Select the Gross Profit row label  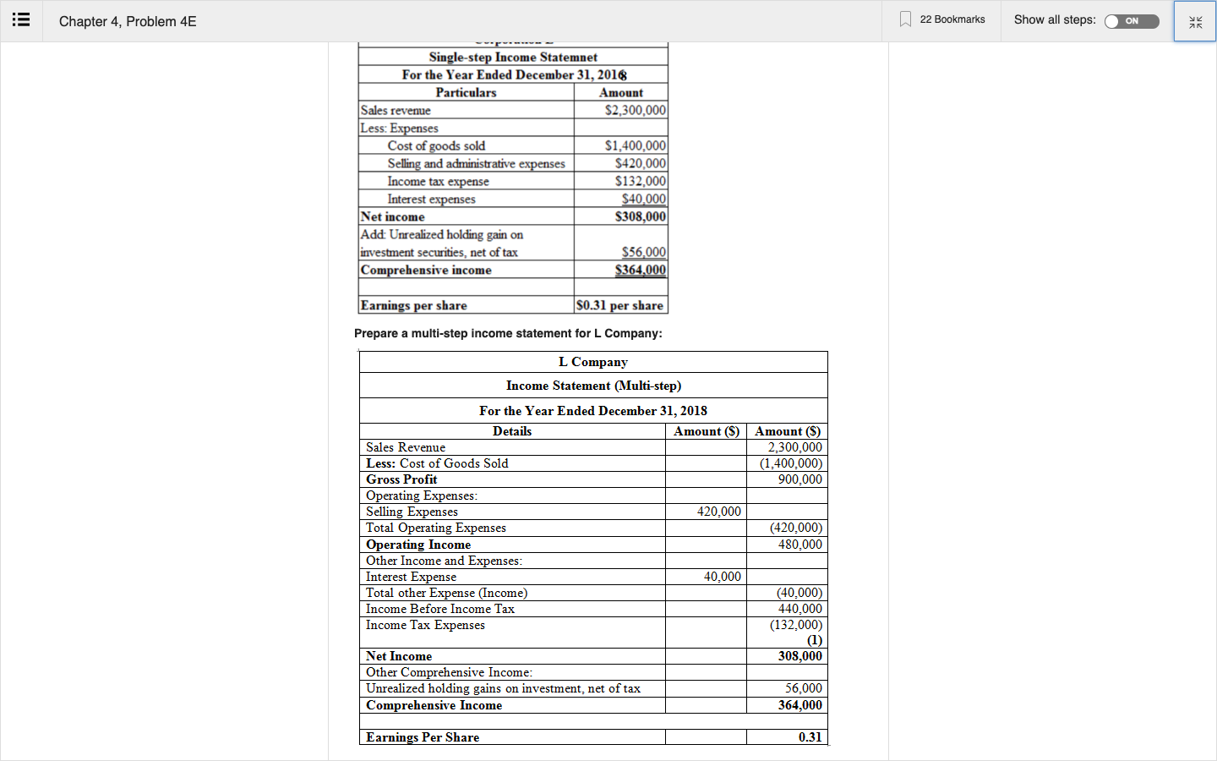[x=401, y=479]
